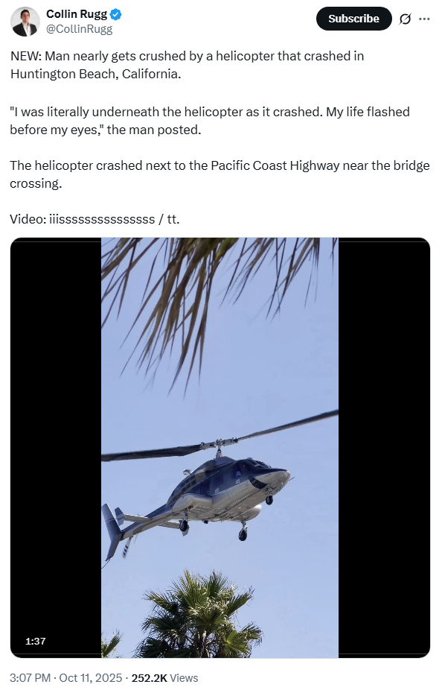
Task: Open the Collin Rugg display name link
Action: 77,14
